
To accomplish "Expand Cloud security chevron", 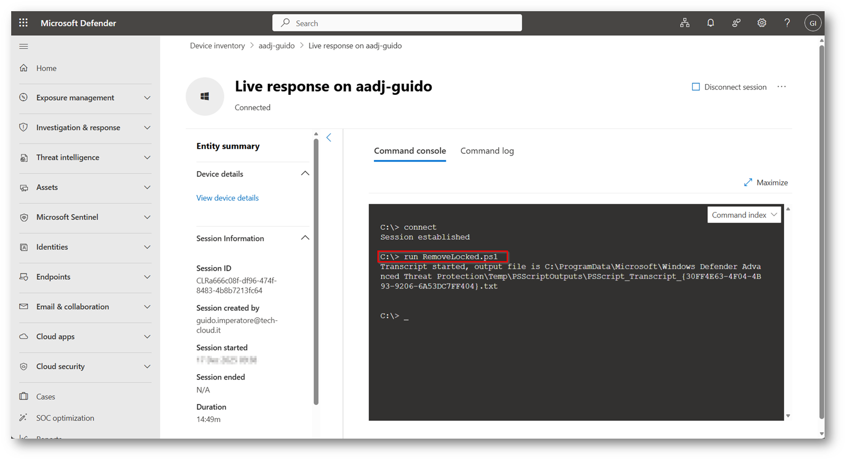I will [147, 366].
